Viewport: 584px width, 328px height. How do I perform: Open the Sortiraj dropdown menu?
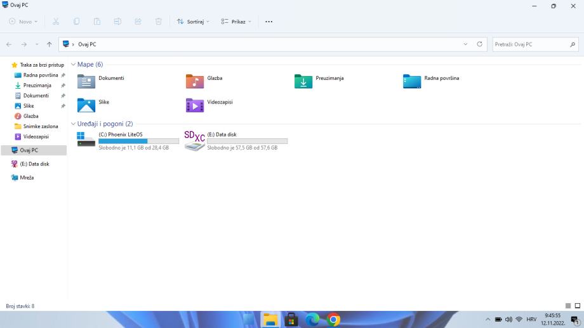193,22
